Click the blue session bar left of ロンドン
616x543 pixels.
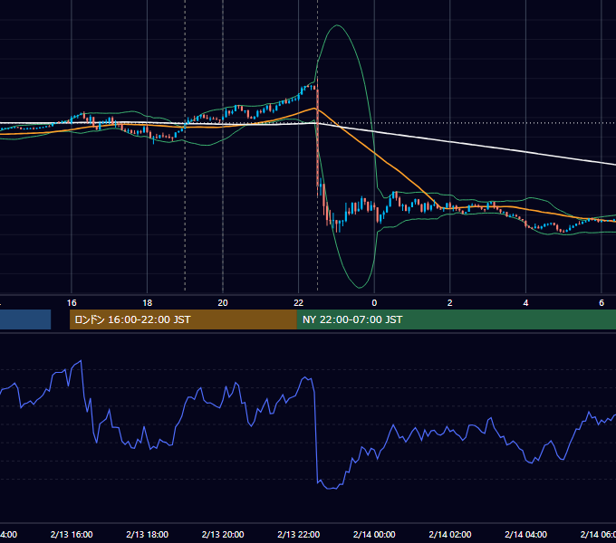coord(25,319)
